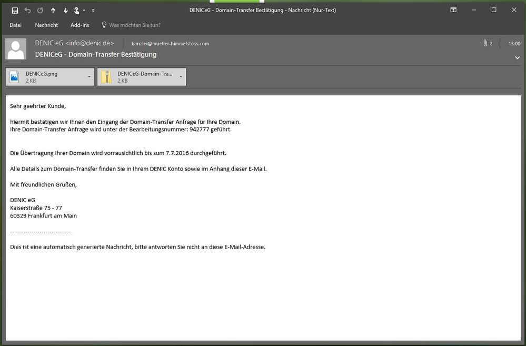This screenshot has width=526, height=346.
Task: Open touch mode dropdown arrow
Action: click(x=84, y=11)
